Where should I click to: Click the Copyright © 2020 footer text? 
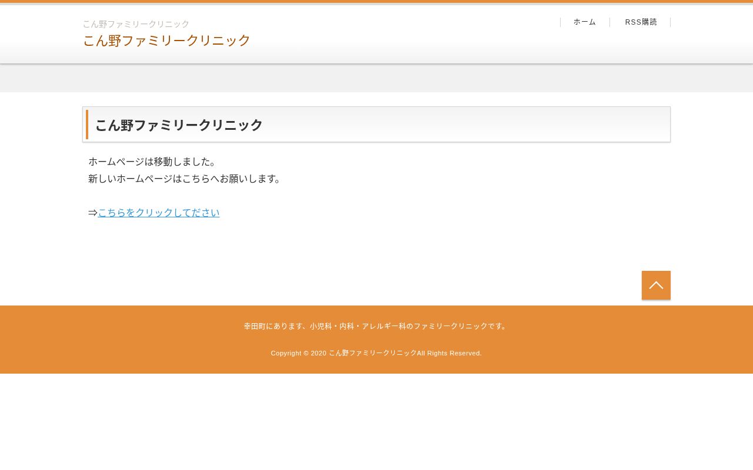click(x=376, y=353)
